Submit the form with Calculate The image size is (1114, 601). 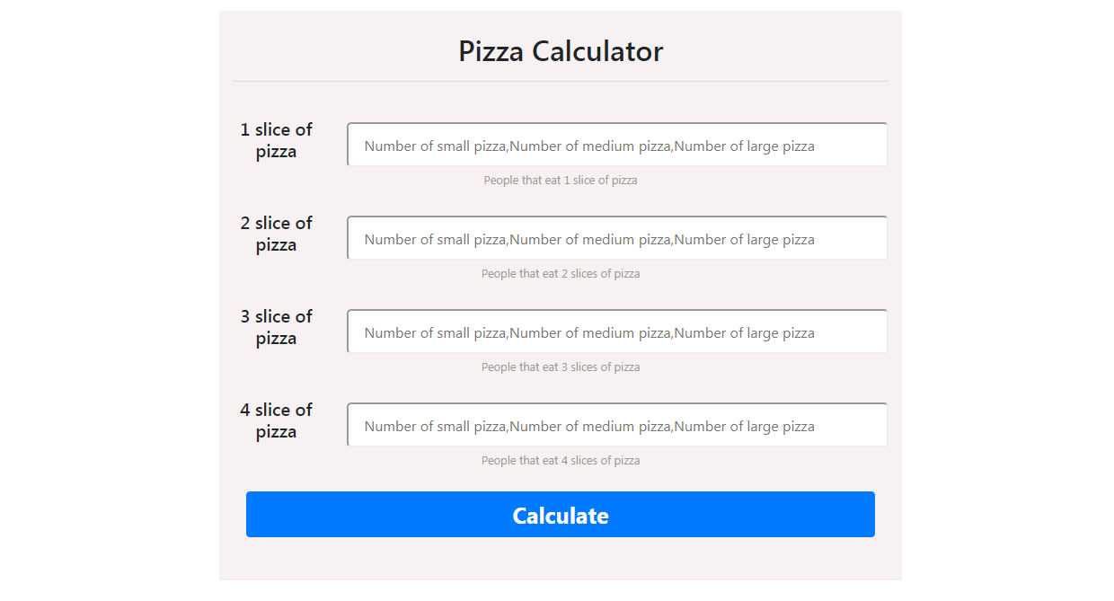[561, 515]
